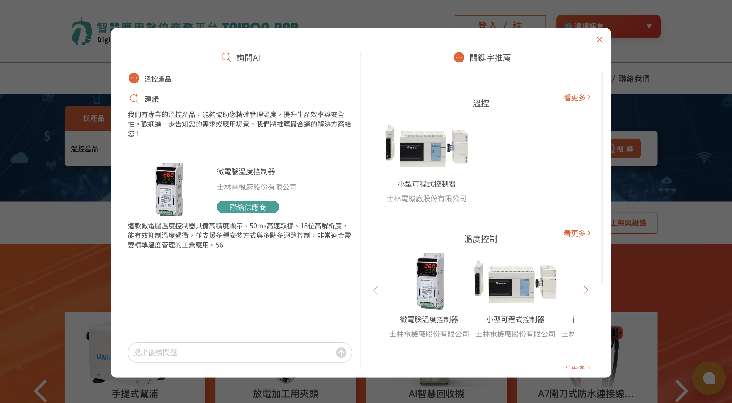The height and width of the screenshot is (403, 732).
Task: Close the AI inquiry dialog
Action: [x=599, y=40]
